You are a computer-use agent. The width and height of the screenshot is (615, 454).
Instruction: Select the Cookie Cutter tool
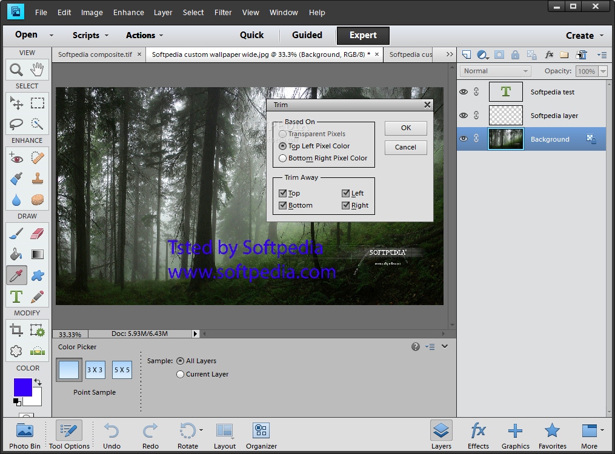[x=16, y=351]
